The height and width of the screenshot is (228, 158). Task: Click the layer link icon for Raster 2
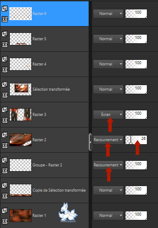5,135
